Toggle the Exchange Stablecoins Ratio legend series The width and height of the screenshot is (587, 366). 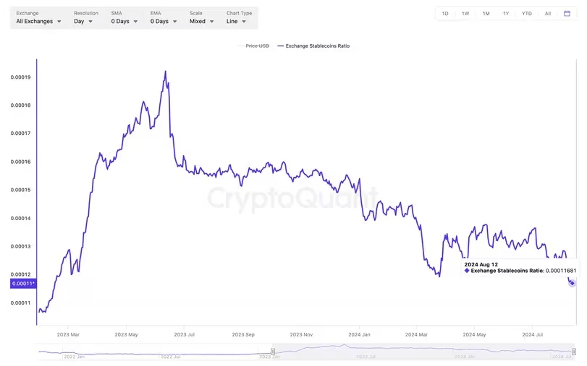tap(314, 46)
